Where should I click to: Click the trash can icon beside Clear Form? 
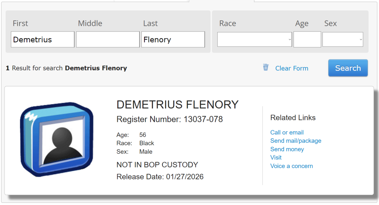[x=266, y=67]
